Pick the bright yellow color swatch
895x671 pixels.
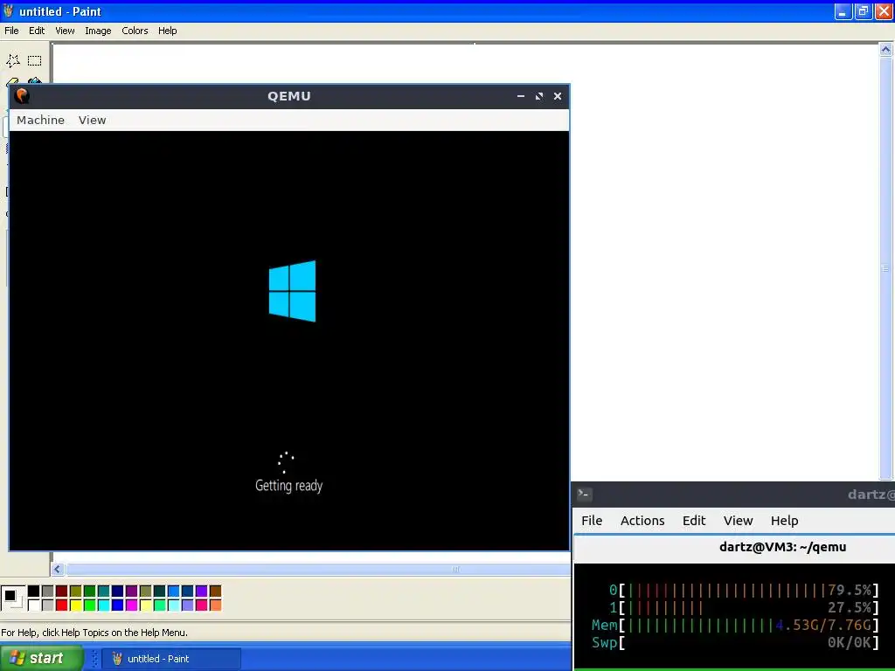click(x=76, y=605)
